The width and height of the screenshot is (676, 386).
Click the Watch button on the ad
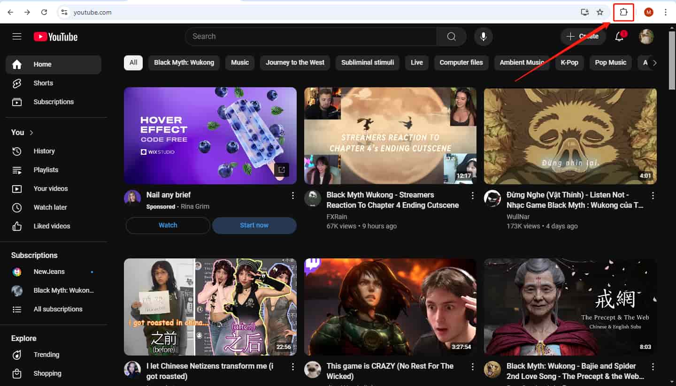click(x=168, y=226)
